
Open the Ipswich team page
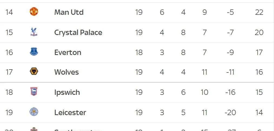pyautogui.click(x=67, y=92)
